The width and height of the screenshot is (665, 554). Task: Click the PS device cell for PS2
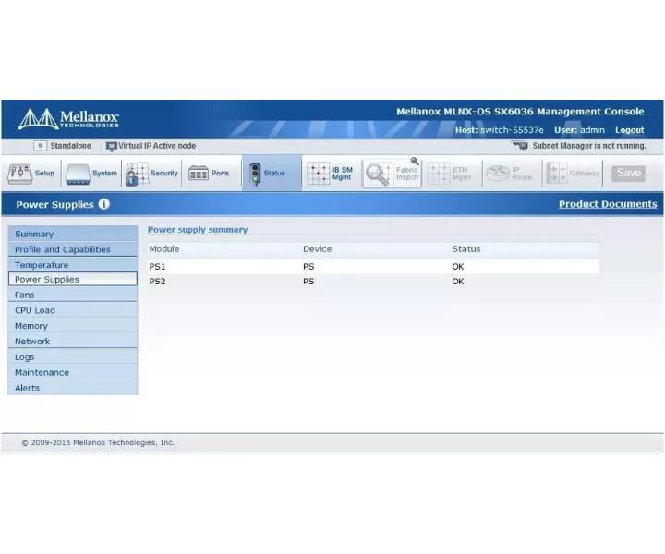(308, 281)
